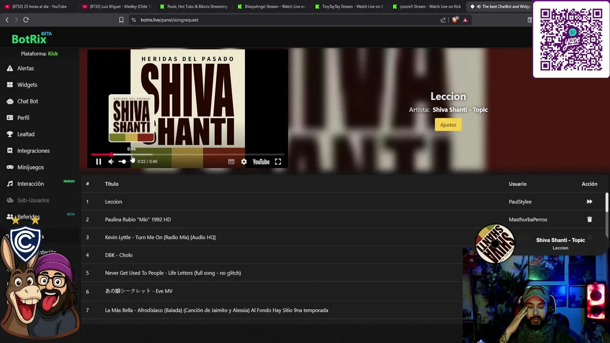The height and width of the screenshot is (343, 610).
Task: Open Integraciones in the sidebar
Action: click(33, 151)
